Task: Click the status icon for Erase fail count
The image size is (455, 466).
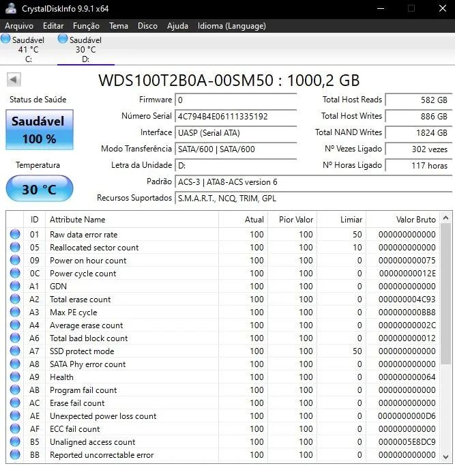Action: [15, 403]
